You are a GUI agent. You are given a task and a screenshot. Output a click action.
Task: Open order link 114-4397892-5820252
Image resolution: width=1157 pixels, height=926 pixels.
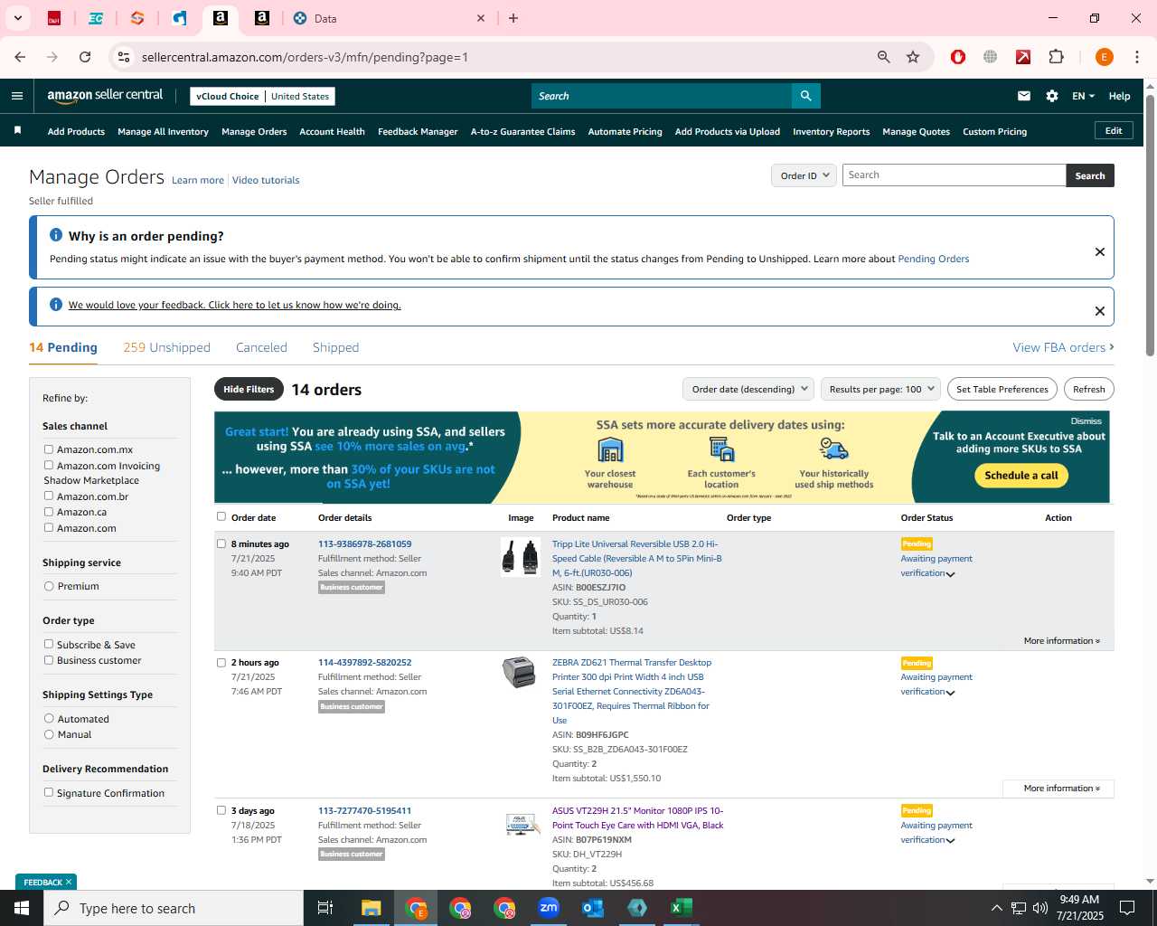click(x=364, y=662)
